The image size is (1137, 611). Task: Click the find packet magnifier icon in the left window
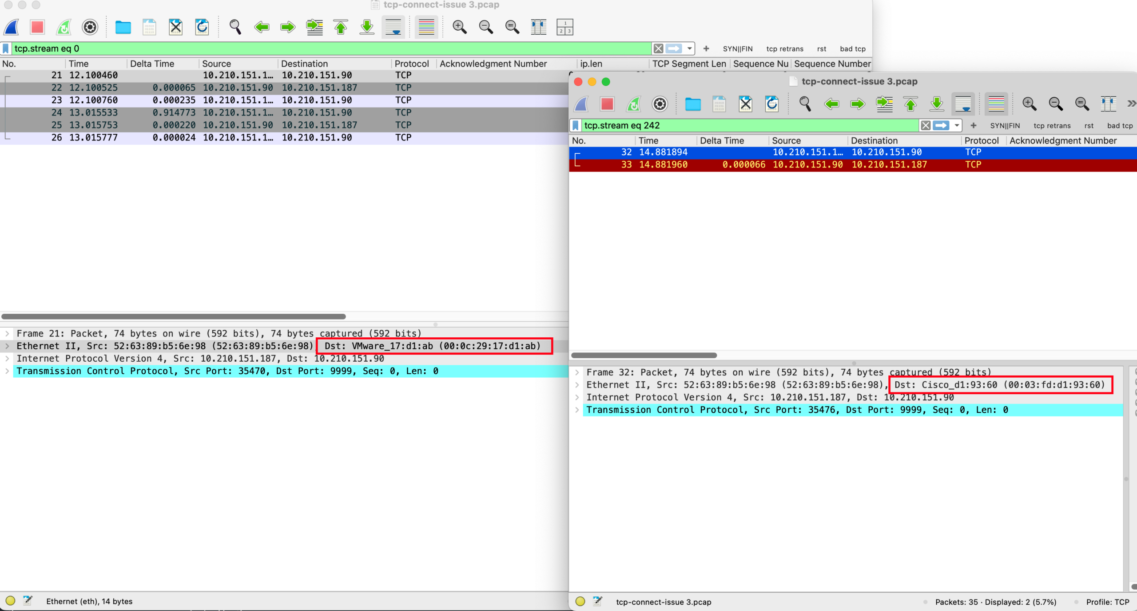coord(235,27)
